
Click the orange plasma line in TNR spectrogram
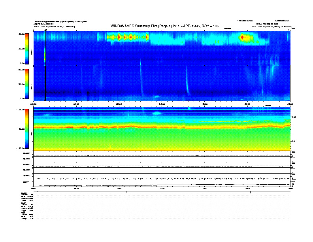point(162,127)
